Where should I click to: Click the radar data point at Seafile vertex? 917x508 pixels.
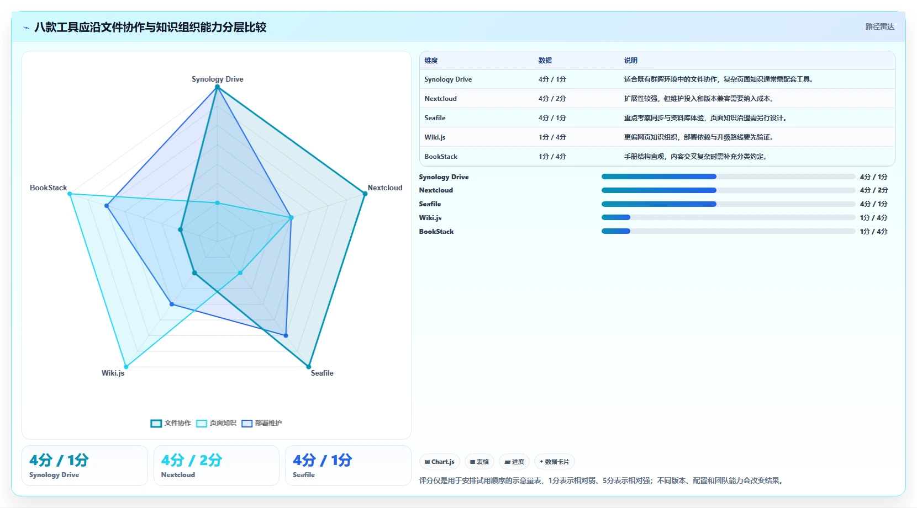point(309,367)
